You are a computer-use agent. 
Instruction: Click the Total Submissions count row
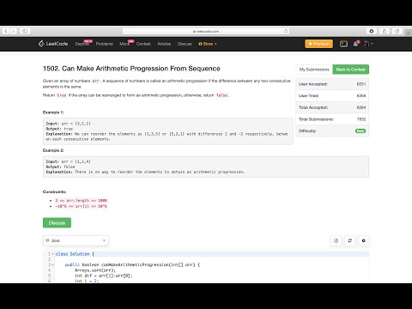tap(332, 119)
